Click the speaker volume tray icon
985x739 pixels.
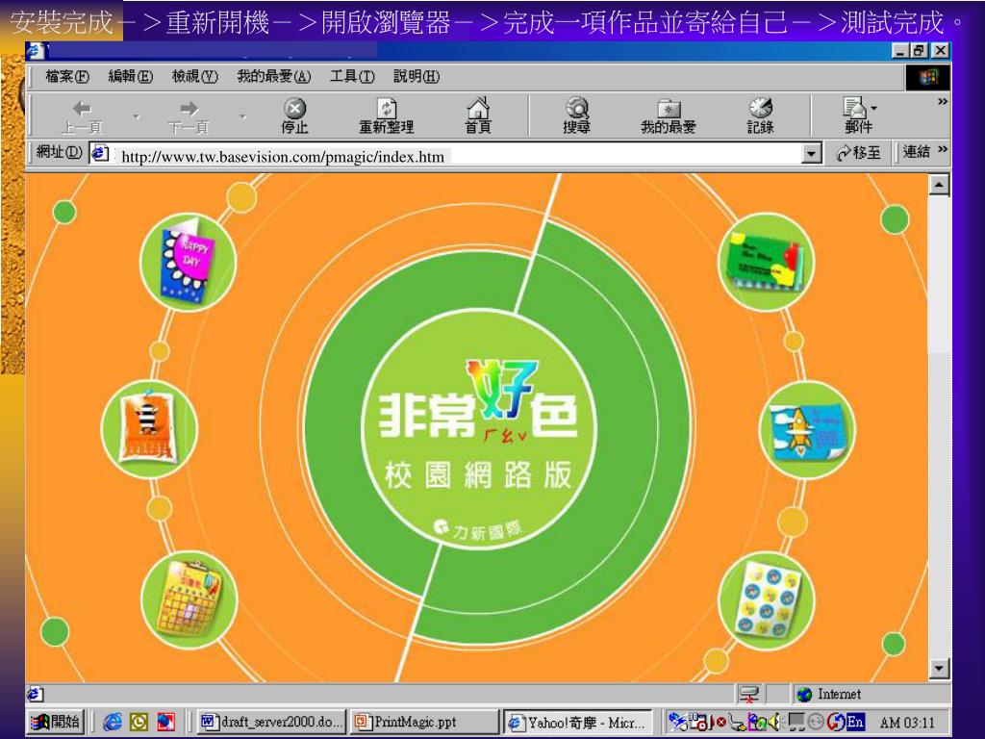coord(775,722)
